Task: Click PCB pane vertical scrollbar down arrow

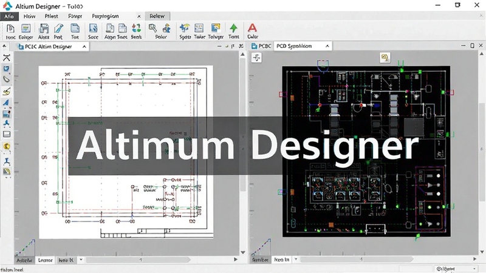Action: click(482, 252)
